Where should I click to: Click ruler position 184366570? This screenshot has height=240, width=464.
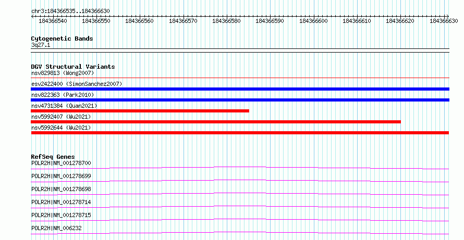click(183, 21)
